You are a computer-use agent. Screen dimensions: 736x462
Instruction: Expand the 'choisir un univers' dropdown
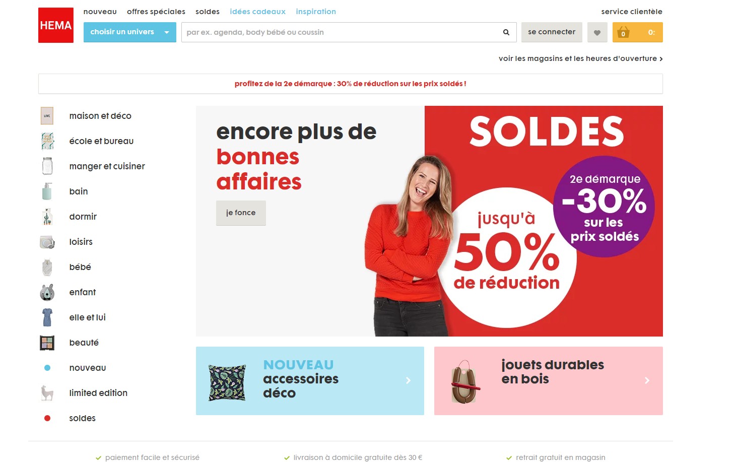tap(130, 32)
